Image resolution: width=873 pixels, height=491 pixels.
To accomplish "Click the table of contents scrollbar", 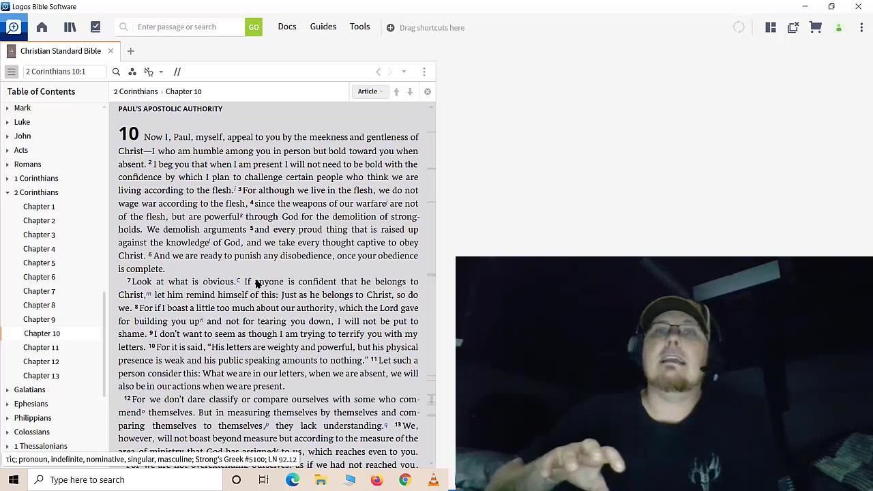I will click(x=104, y=344).
